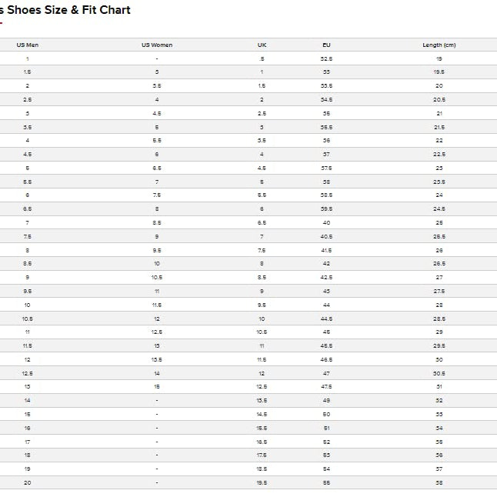This screenshot has height=497, width=497.
Task: Click the EU size 47.5 cell
Action: (x=326, y=386)
